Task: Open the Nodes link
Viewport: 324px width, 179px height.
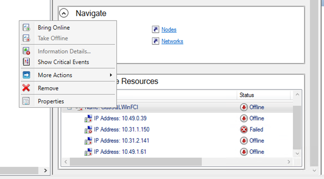Action: coord(169,29)
